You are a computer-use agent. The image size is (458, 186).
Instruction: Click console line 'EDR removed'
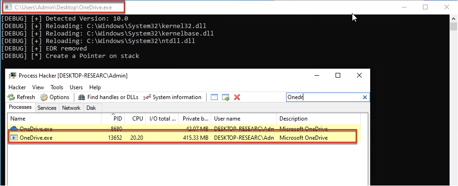point(44,49)
